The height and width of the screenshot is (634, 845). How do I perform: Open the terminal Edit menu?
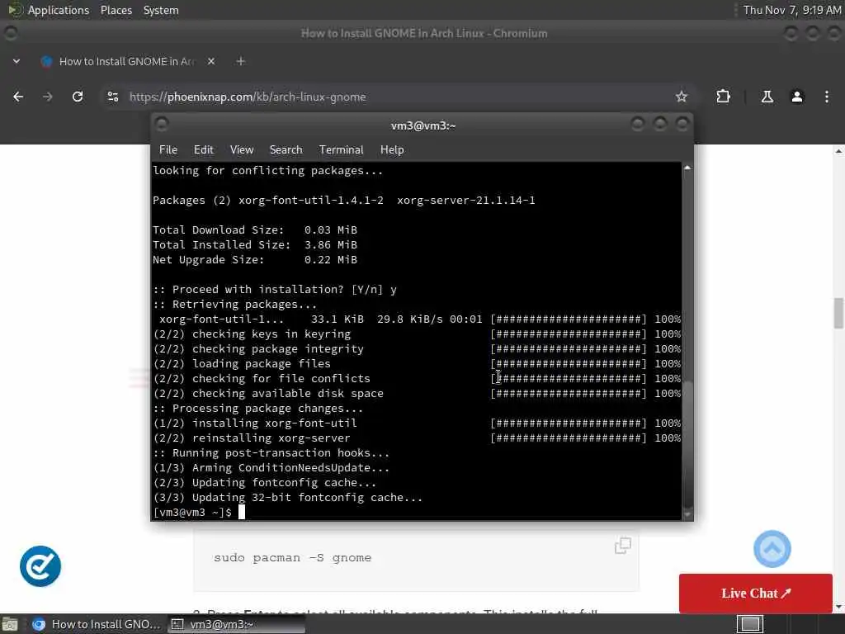point(203,149)
